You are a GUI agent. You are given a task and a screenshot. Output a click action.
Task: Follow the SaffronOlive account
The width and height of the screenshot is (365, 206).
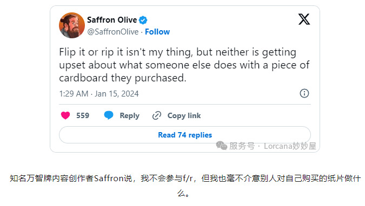157,32
